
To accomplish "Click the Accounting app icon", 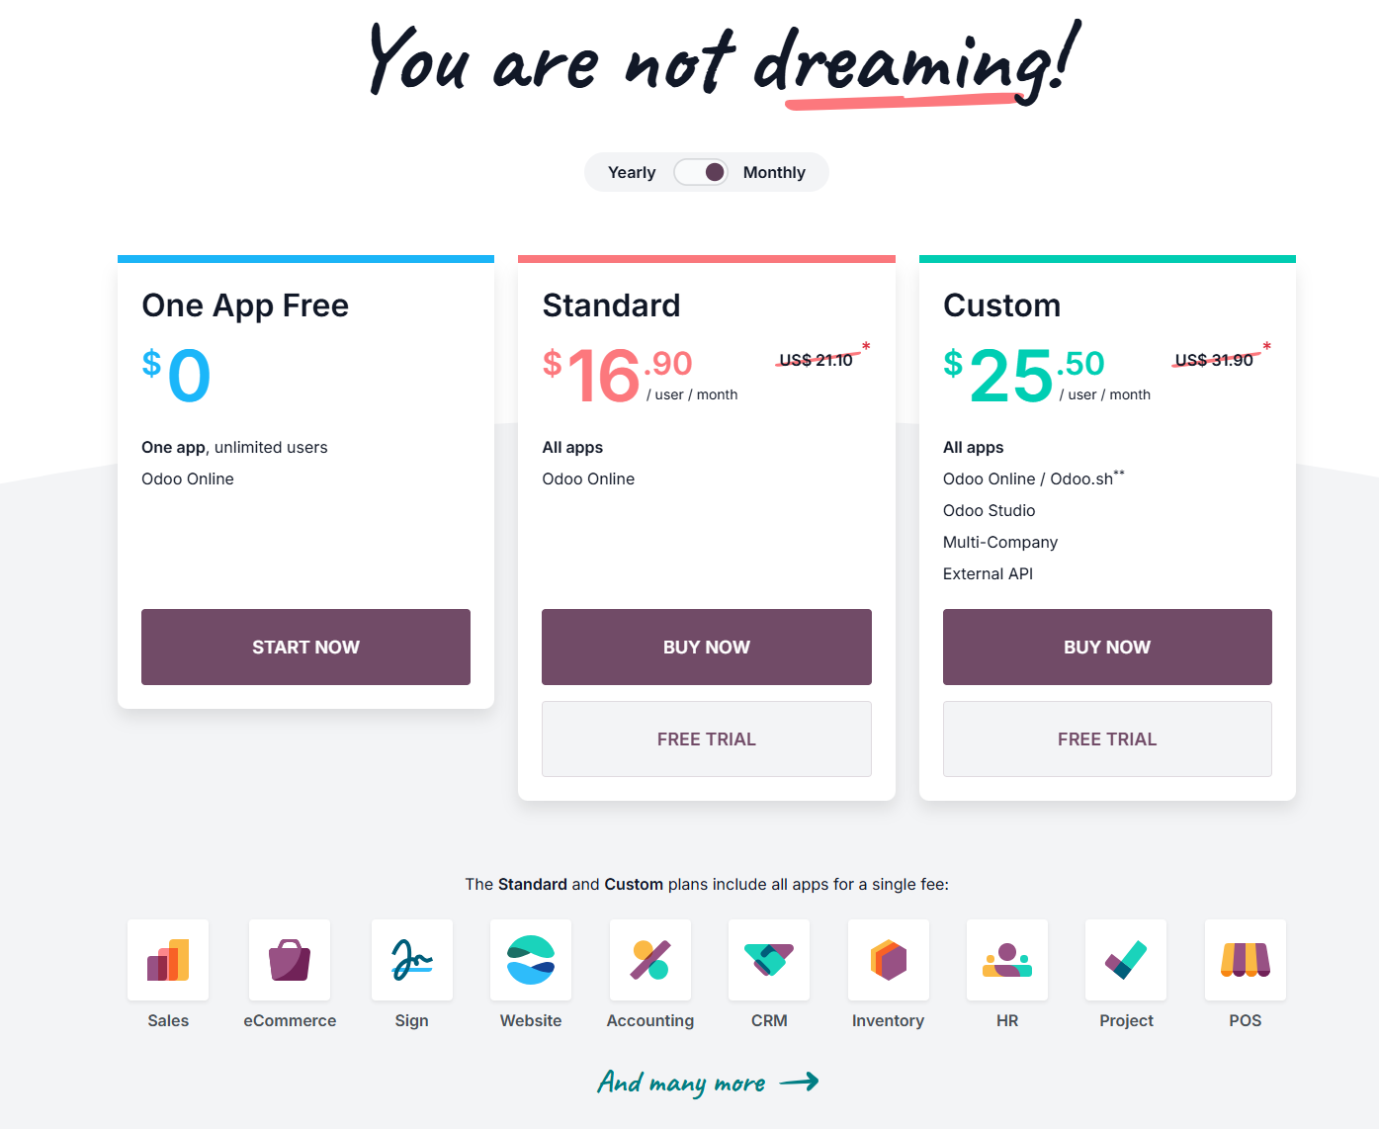I will pos(650,960).
